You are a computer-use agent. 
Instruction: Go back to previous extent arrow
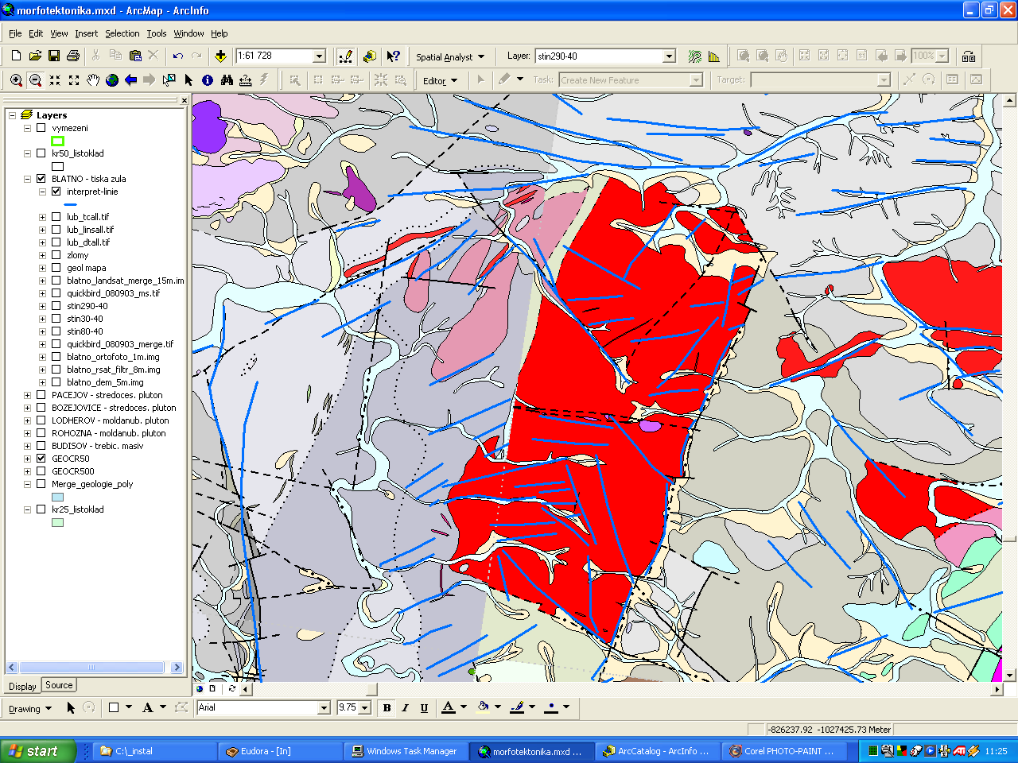[131, 80]
